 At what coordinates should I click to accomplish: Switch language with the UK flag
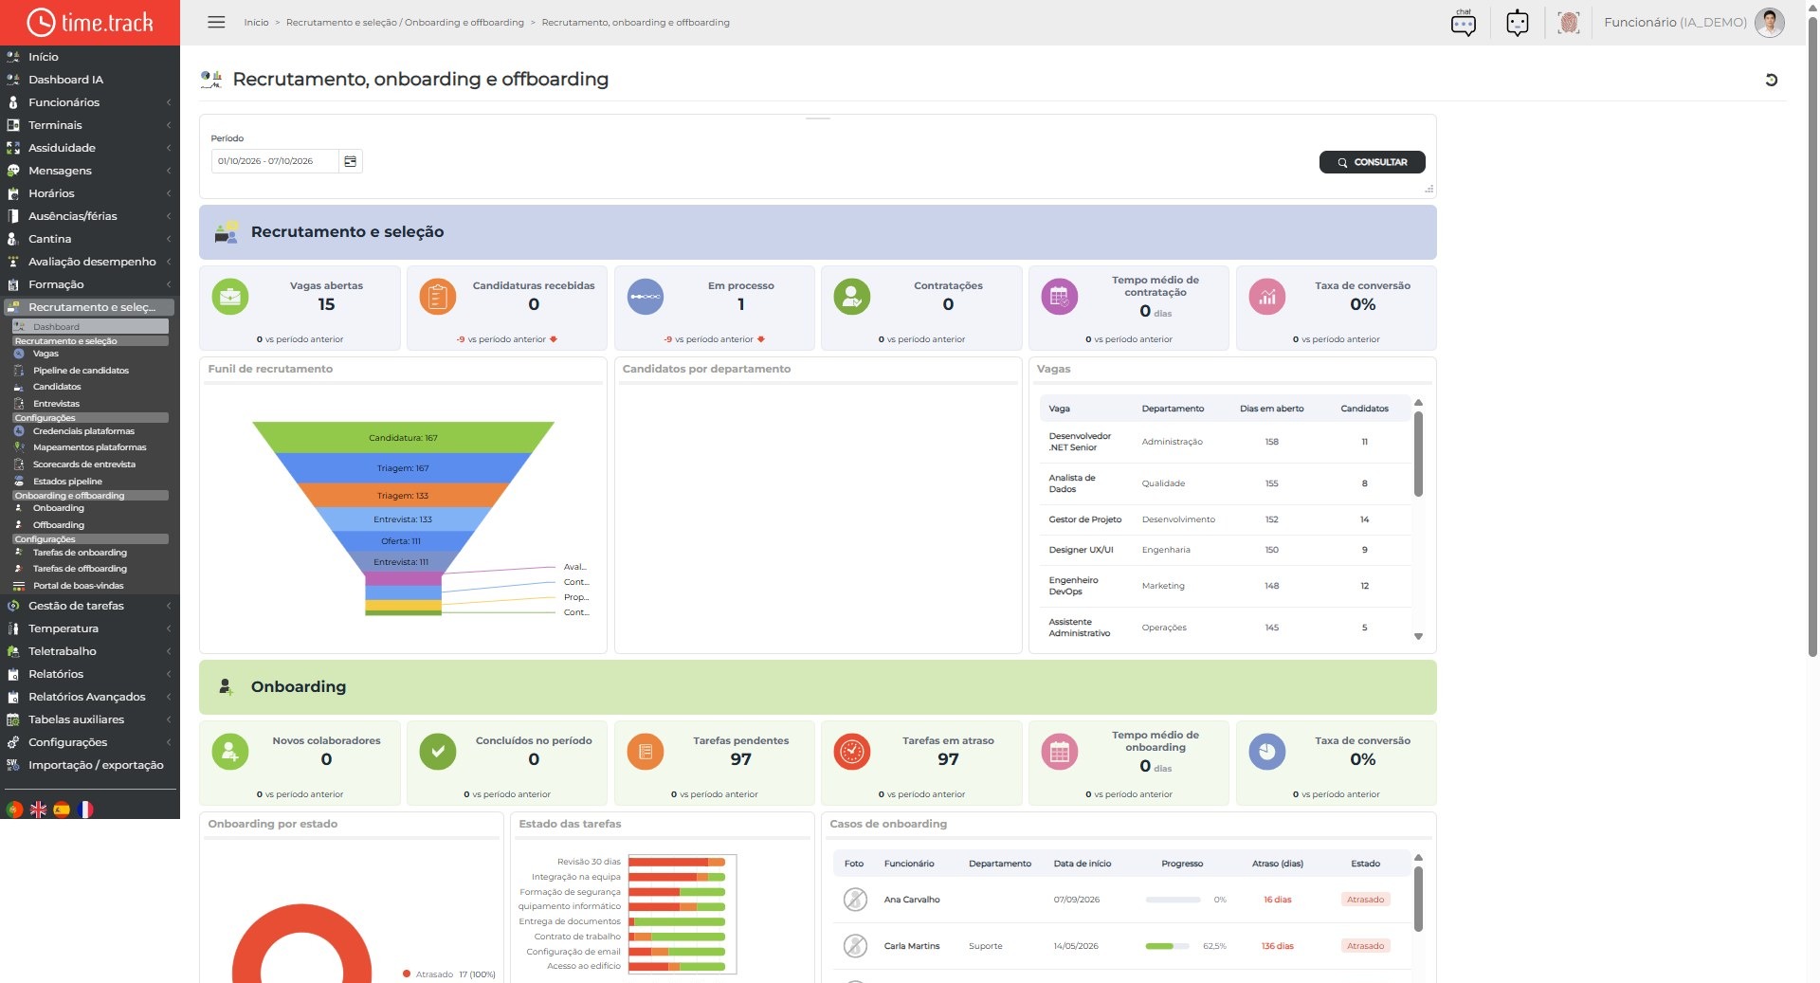click(x=38, y=810)
